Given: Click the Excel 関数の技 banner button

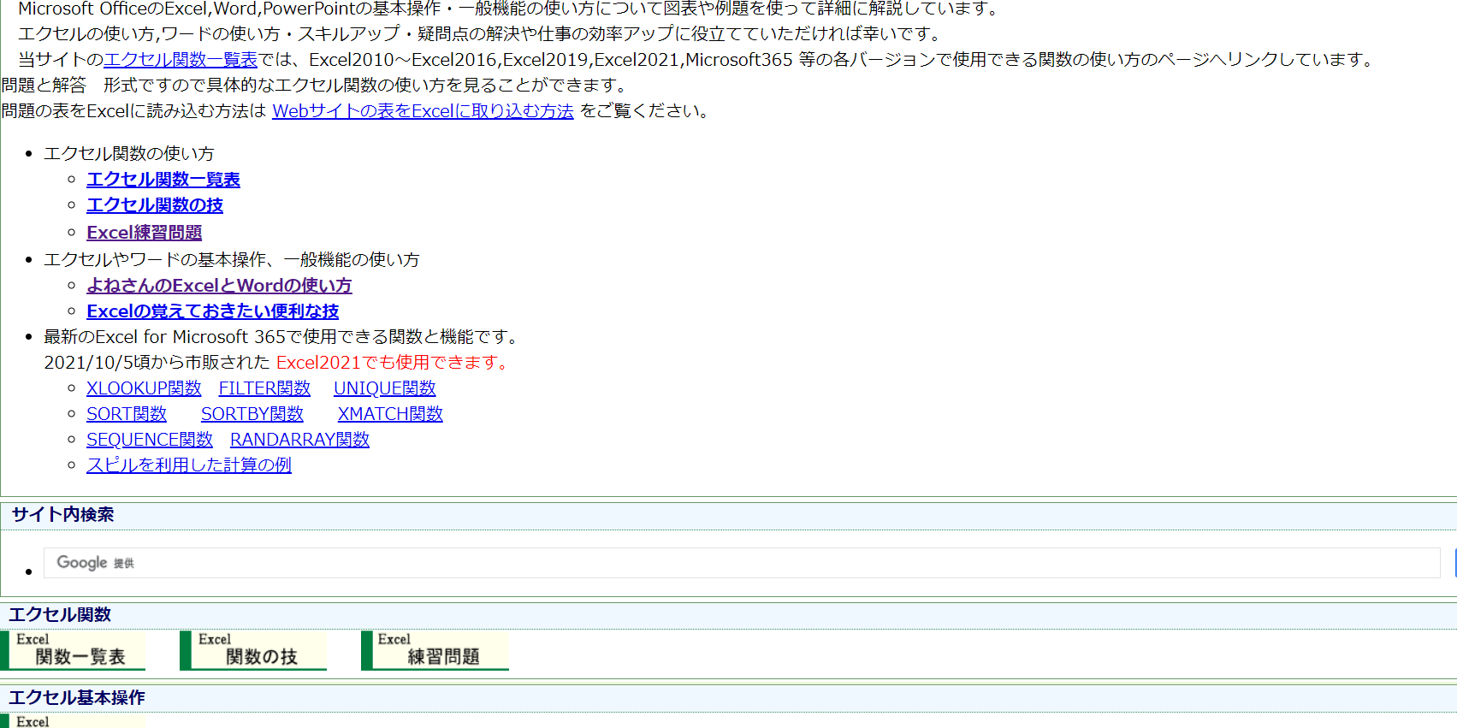Looking at the screenshot, I should coord(253,651).
